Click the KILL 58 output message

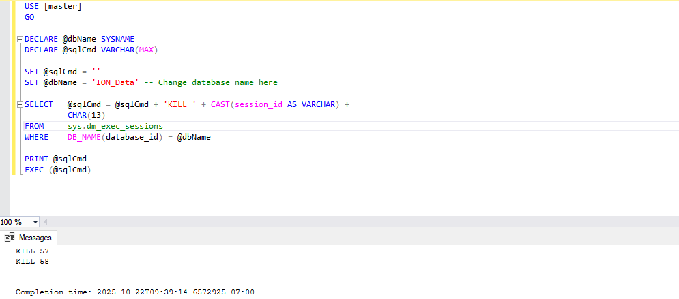(33, 262)
